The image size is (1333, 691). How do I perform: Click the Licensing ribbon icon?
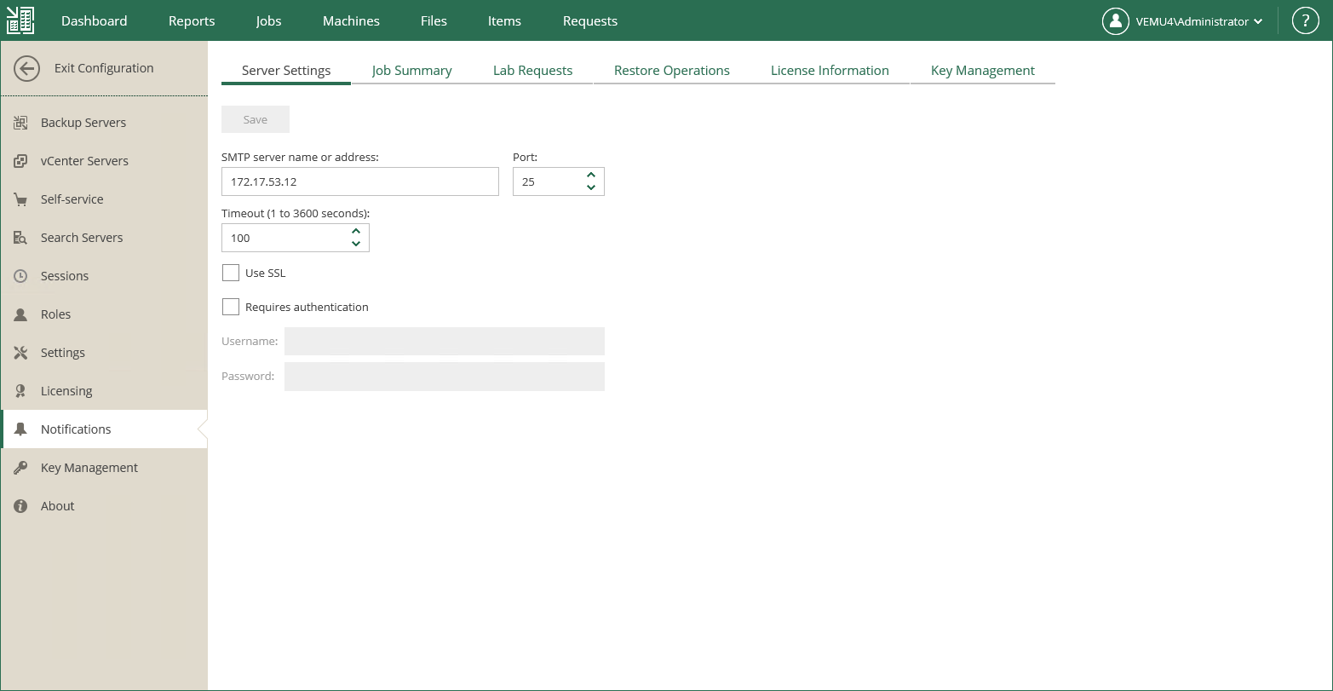point(20,391)
